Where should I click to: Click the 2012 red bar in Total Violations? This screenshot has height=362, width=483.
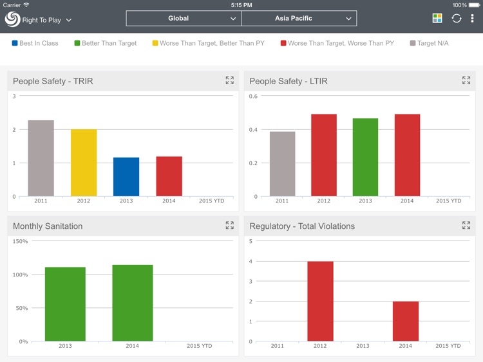[320, 301]
